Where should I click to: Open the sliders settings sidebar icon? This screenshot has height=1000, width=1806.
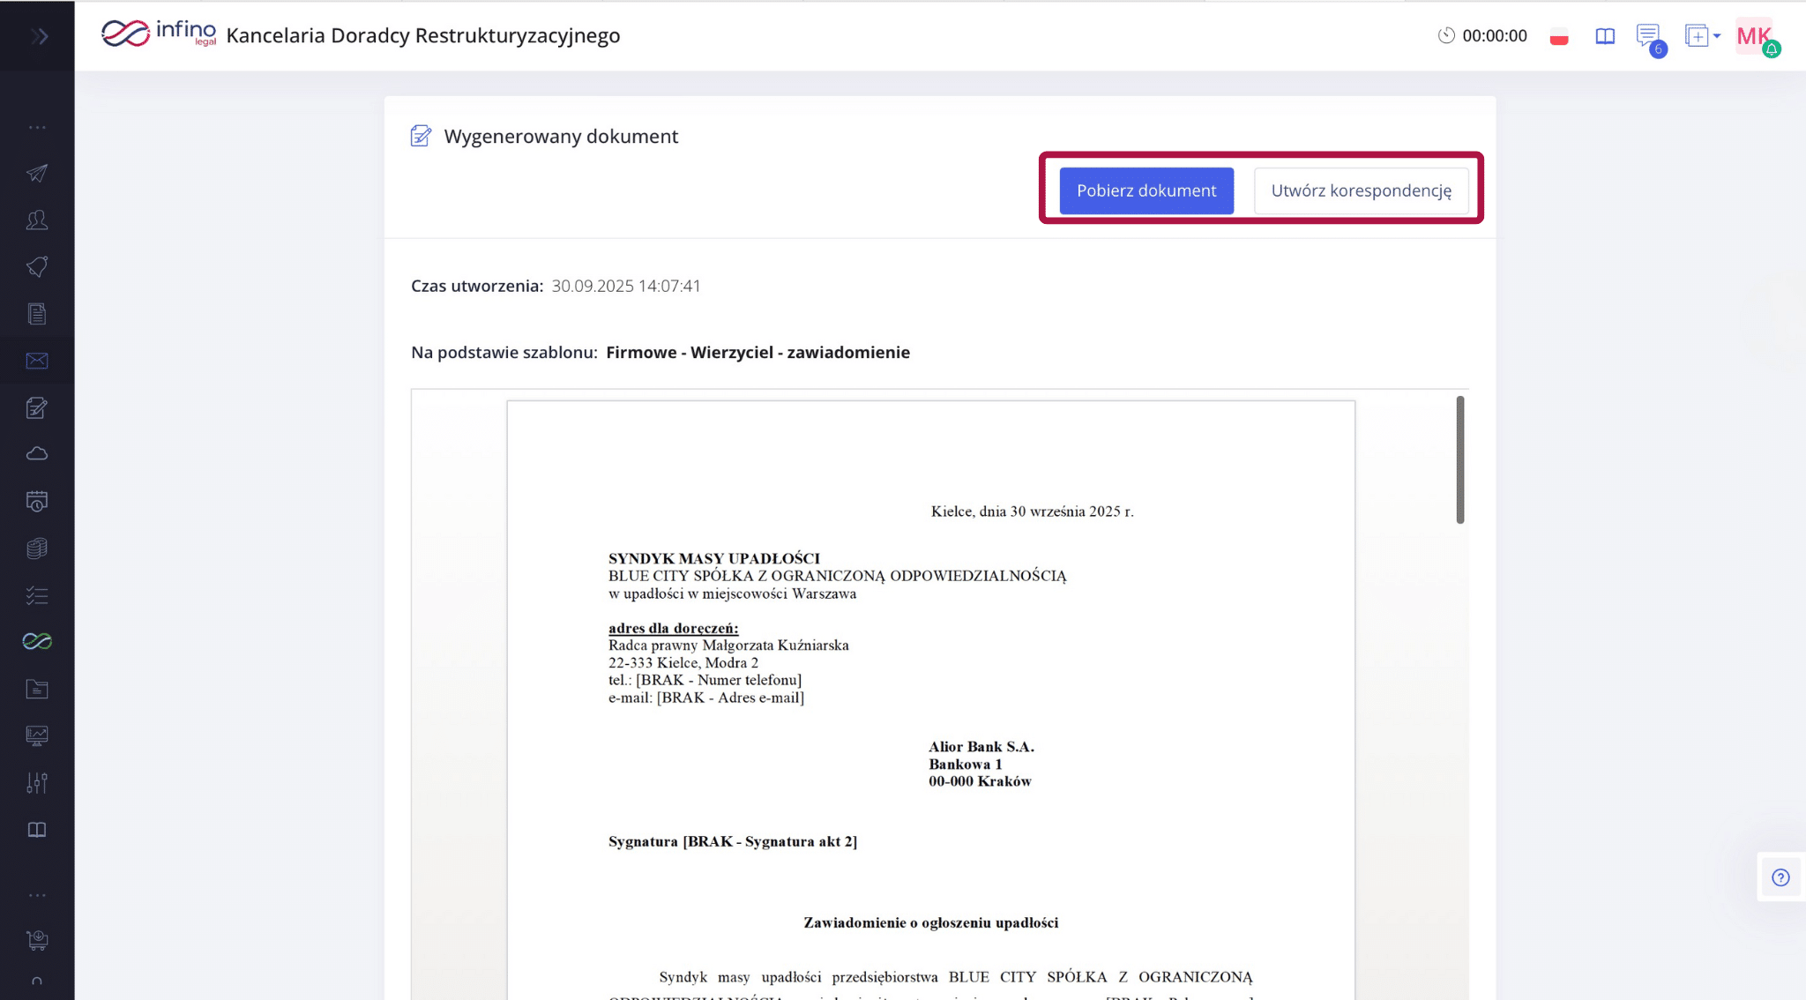click(x=37, y=782)
